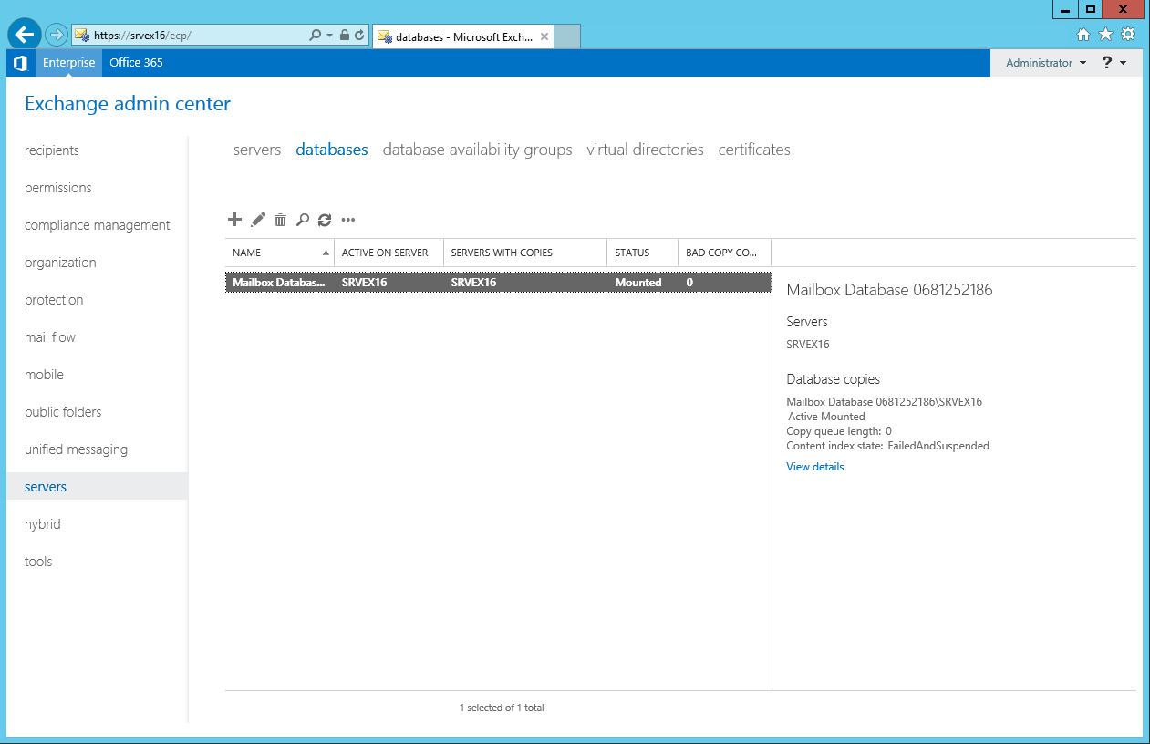Open browser Home icon
The image size is (1150, 744).
[1083, 35]
